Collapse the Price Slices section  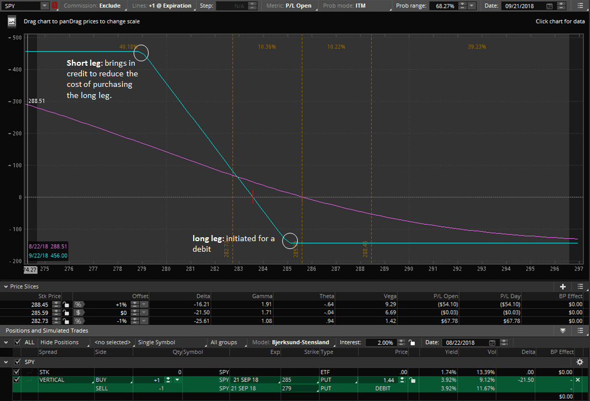coord(6,286)
